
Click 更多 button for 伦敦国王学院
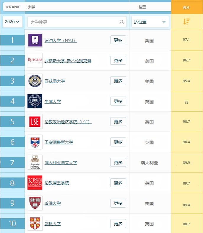(x=118, y=183)
